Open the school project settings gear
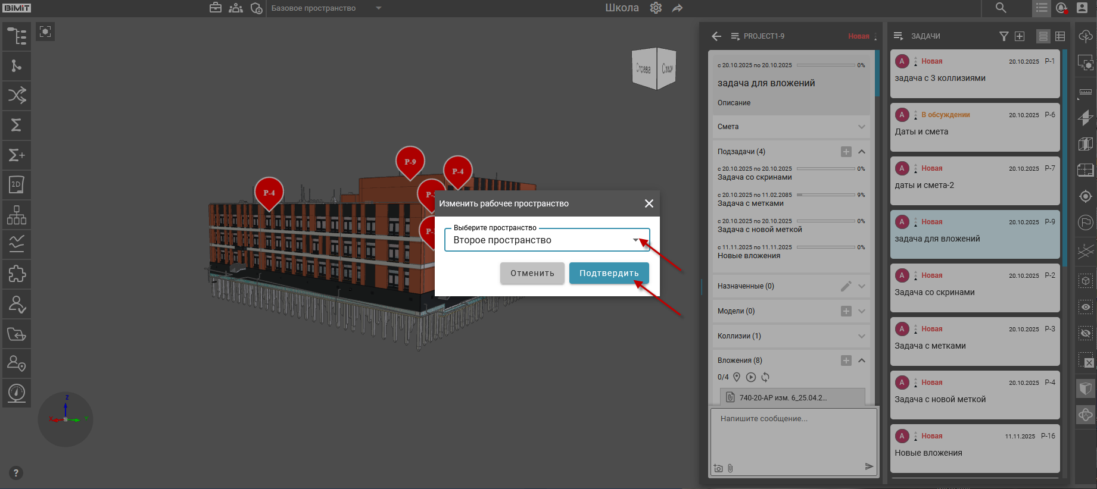This screenshot has width=1097, height=489. click(x=656, y=8)
